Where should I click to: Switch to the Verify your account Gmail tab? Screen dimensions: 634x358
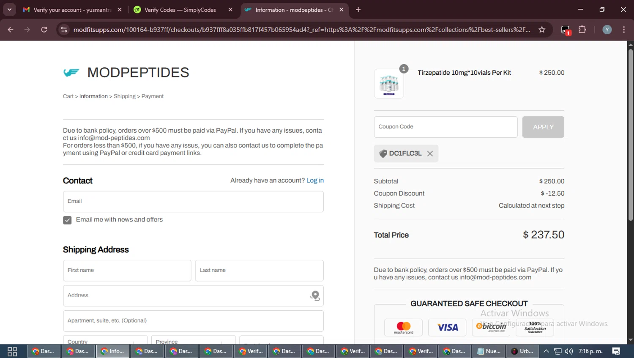click(x=72, y=10)
